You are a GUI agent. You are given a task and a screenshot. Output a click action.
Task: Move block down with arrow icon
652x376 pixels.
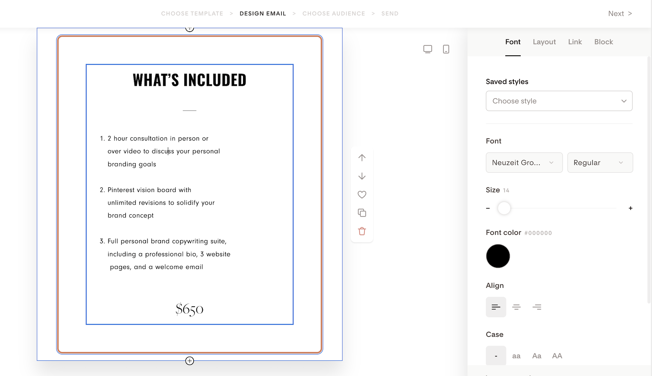pyautogui.click(x=362, y=176)
